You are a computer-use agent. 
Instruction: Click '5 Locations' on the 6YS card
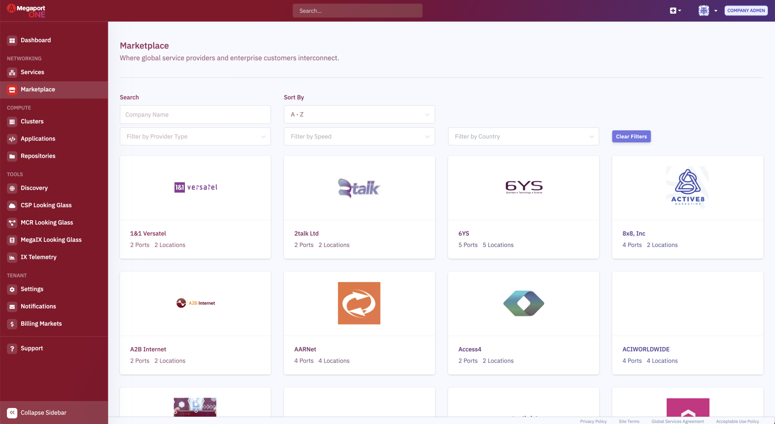click(x=498, y=245)
